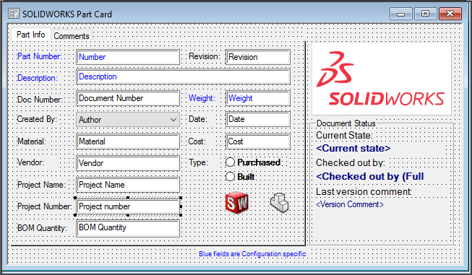Close the SOLIDWORKS Part Card window
The image size is (472, 275).
(450, 14)
